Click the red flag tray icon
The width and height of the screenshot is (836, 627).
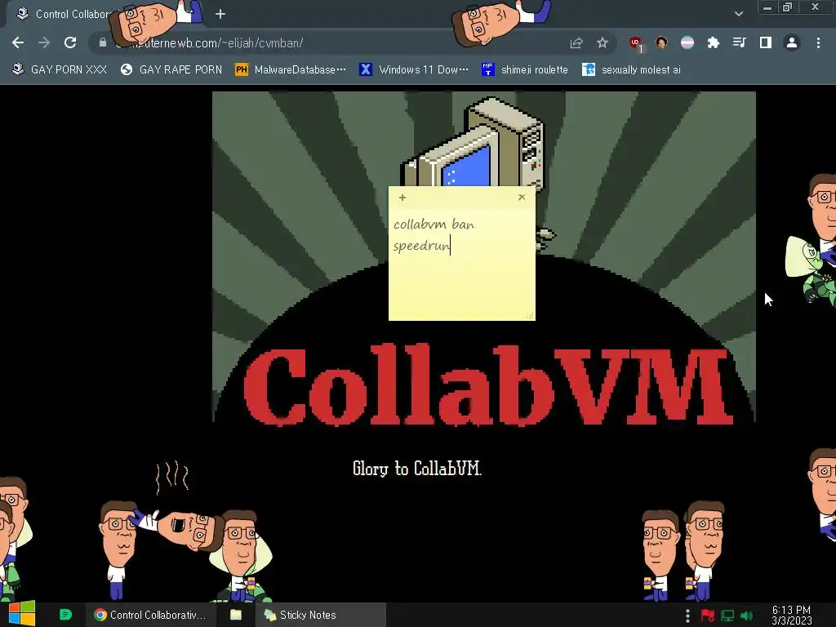[708, 616]
